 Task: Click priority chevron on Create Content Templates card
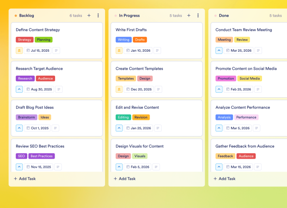point(119,89)
